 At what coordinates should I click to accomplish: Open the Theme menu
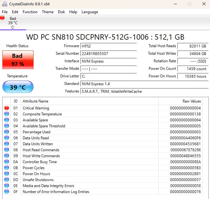click(x=48, y=12)
